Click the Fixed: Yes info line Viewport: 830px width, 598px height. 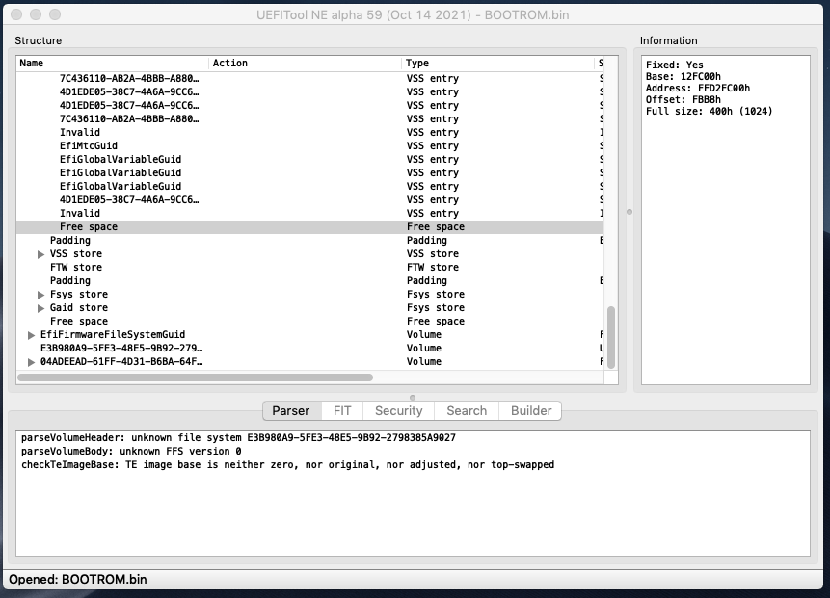tap(675, 65)
